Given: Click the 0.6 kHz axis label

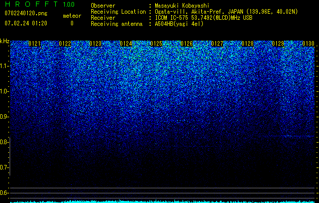Looking at the screenshot, I should (5, 193).
